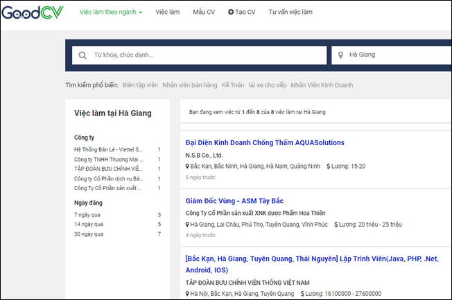This screenshot has width=452, height=300.
Task: Open Giám Đốc Vùng - ASM Tây Bắc job
Action: coord(235,201)
